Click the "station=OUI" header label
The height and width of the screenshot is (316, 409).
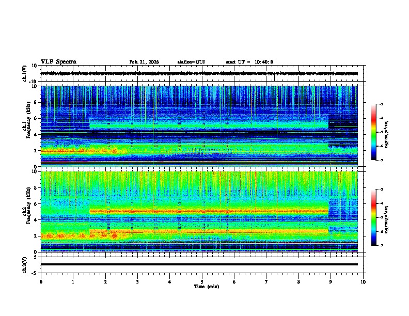[191, 62]
